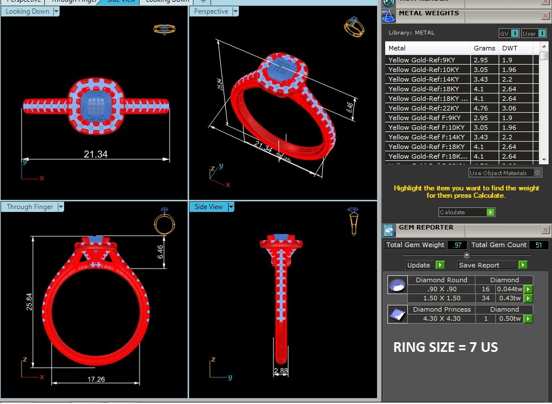Open the Through Finger viewport dropdown
This screenshot has height=404, width=552.
(61, 207)
